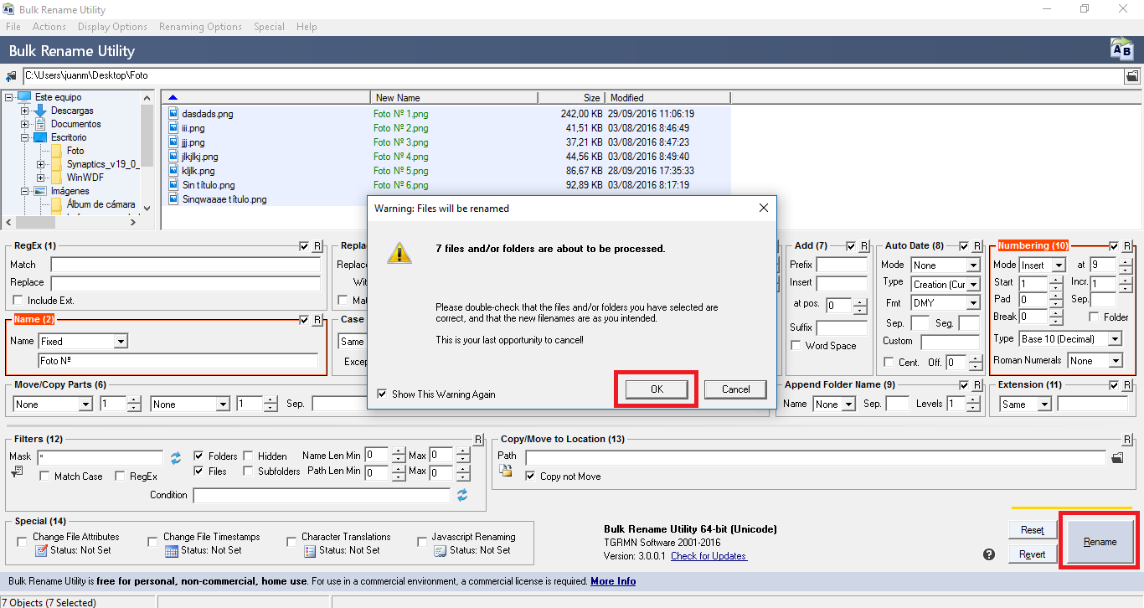
Task: Open the Display Options menu
Action: tap(112, 27)
